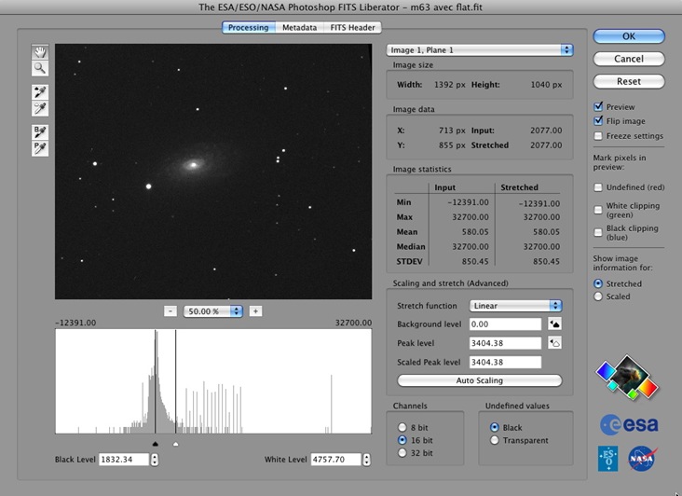682x496 pixels.
Task: Click the Cancel button
Action: click(x=629, y=59)
